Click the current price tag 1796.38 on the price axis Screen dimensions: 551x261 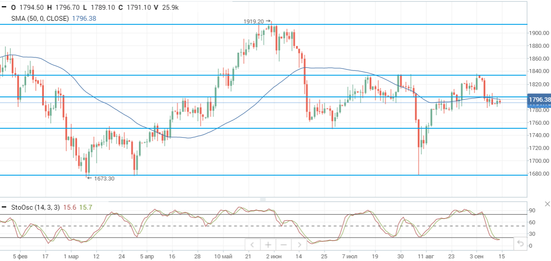click(x=540, y=100)
